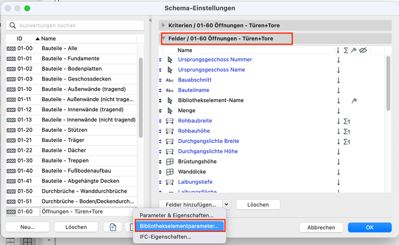Click pointer icon next to Ursprungsgeschoss Nummer
The width and height of the screenshot is (399, 245).
coord(170,59)
